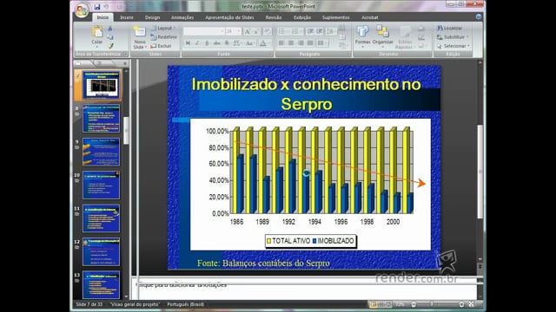Toggle Underline (S) formatting

pos(207,43)
